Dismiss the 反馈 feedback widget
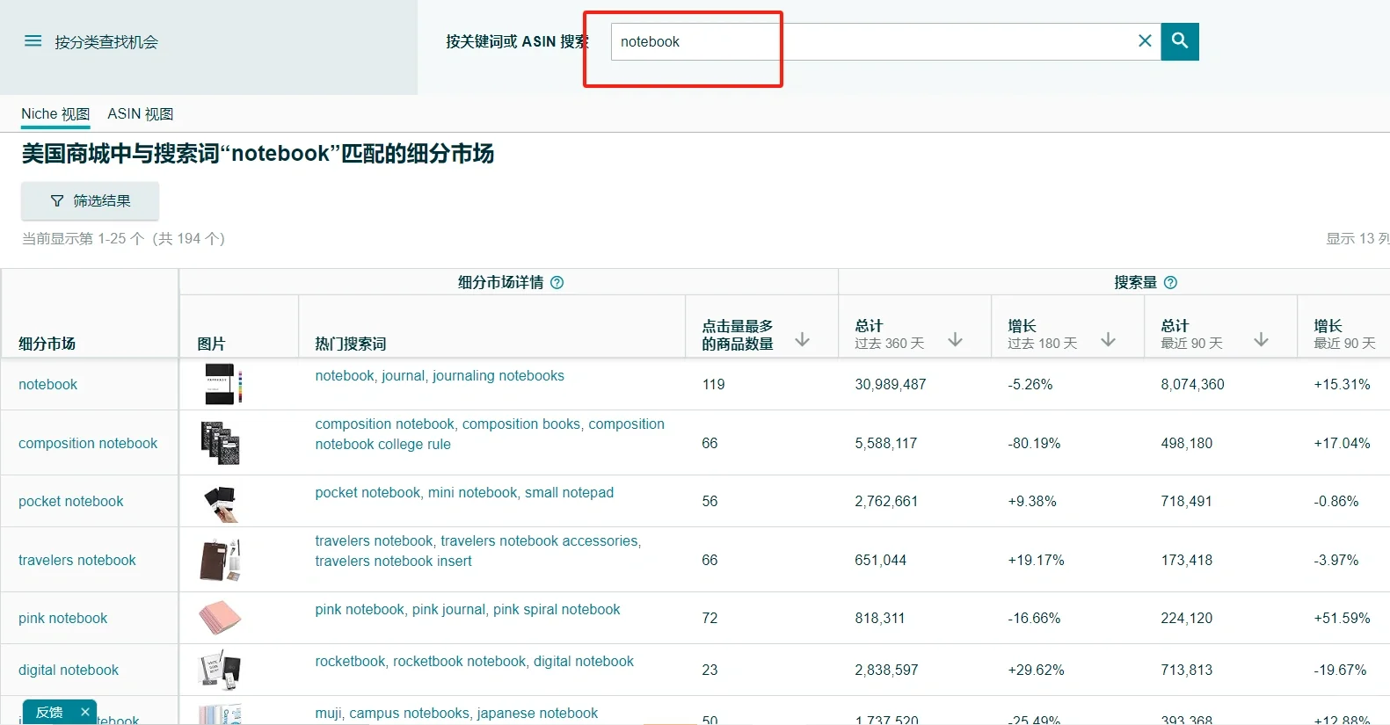 coord(85,712)
